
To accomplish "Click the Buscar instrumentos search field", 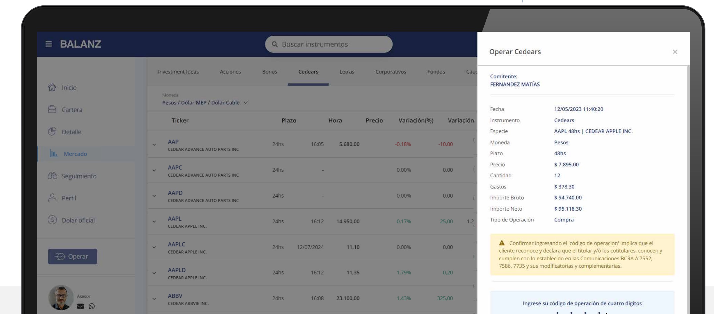I will click(329, 44).
